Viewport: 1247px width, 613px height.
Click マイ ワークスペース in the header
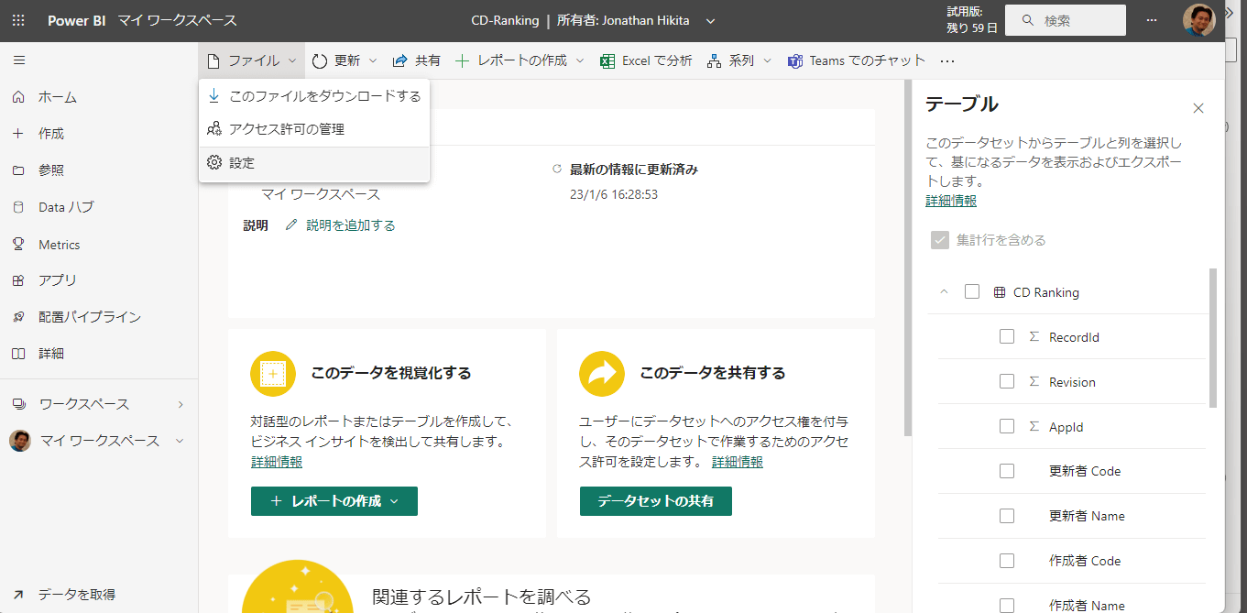[178, 20]
